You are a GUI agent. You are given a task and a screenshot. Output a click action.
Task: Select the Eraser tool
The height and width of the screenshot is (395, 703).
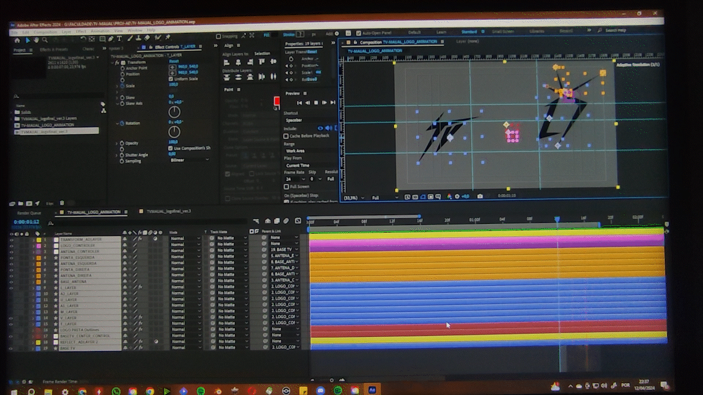point(148,38)
